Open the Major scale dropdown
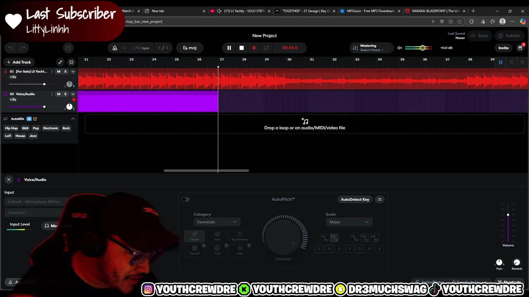529x297 pixels. pos(349,222)
